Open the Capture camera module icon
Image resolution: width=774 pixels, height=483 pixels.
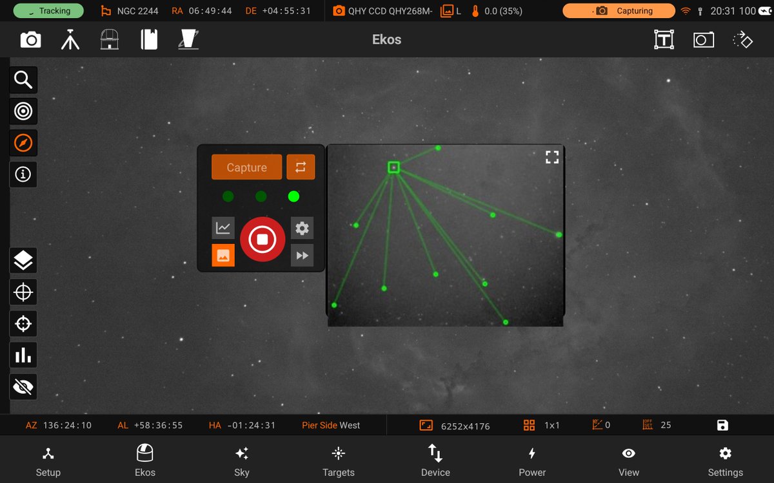(x=30, y=39)
